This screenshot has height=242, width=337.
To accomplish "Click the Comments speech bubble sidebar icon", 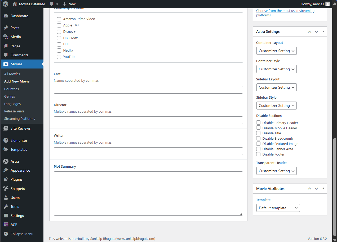I will pos(6,55).
